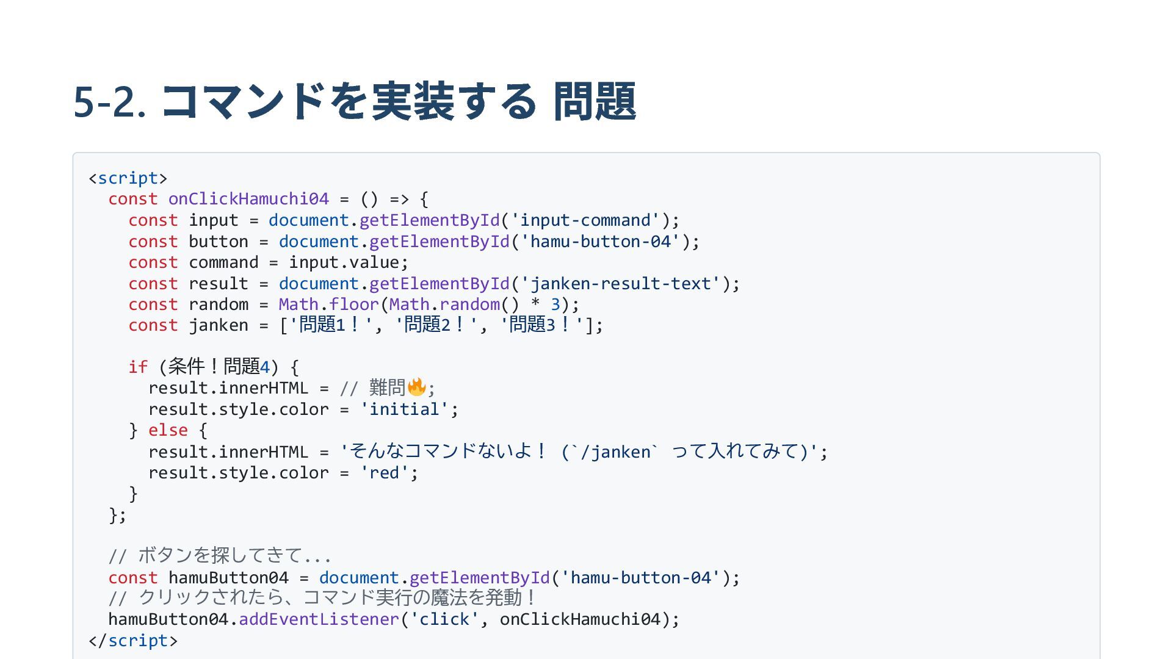Viewport: 1172px width, 659px height.
Task: Click Math.floor in the random line
Action: 328,304
